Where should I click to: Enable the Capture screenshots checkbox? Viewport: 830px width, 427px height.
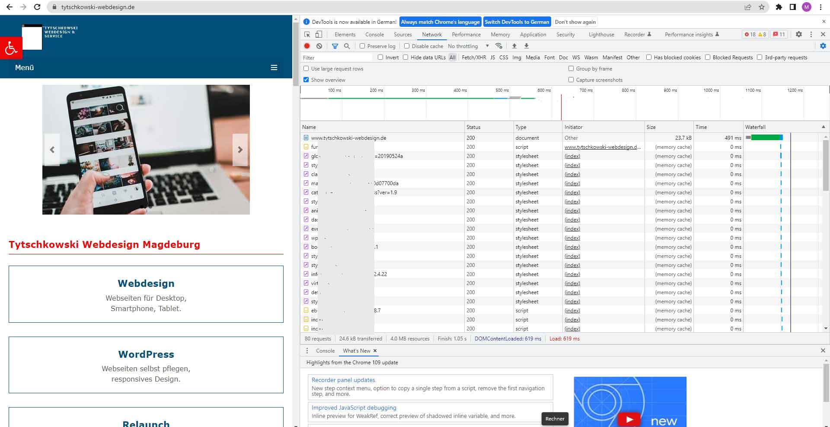pos(571,80)
